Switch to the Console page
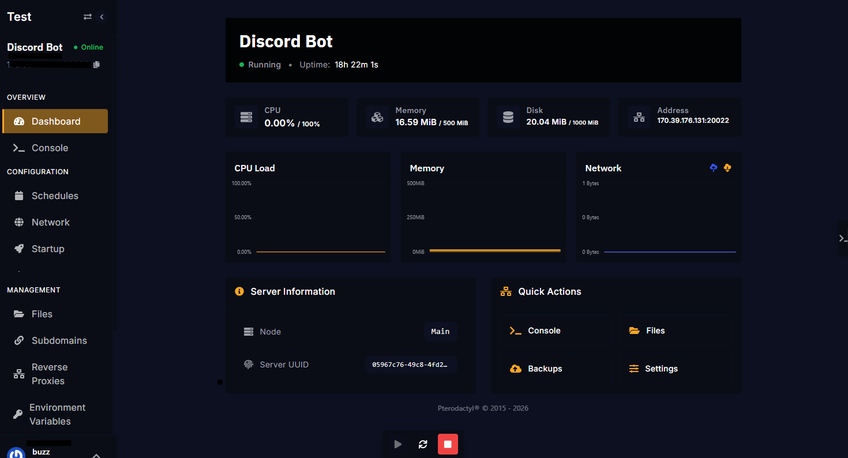848x458 pixels. tap(51, 148)
